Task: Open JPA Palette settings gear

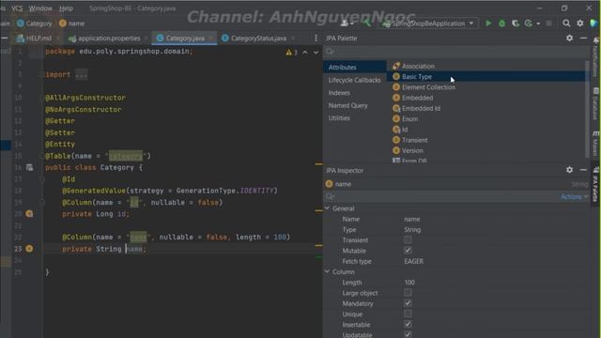Action: point(570,38)
